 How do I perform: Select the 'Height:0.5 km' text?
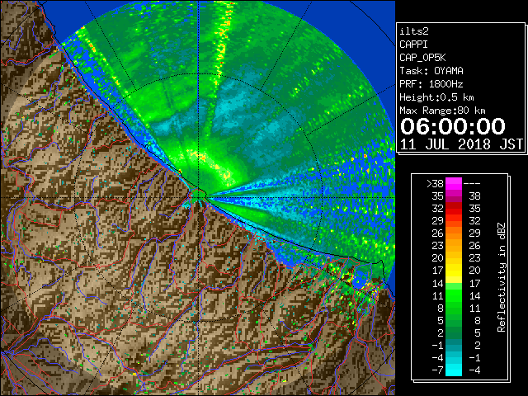pos(436,97)
